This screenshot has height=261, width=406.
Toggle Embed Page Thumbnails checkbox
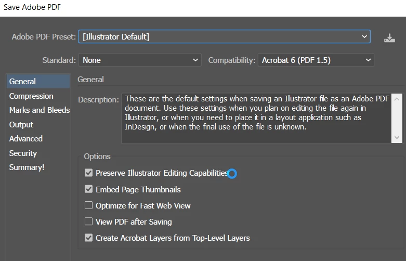88,189
